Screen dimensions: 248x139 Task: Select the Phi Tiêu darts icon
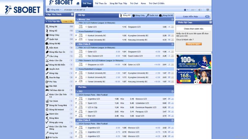tap(47, 82)
